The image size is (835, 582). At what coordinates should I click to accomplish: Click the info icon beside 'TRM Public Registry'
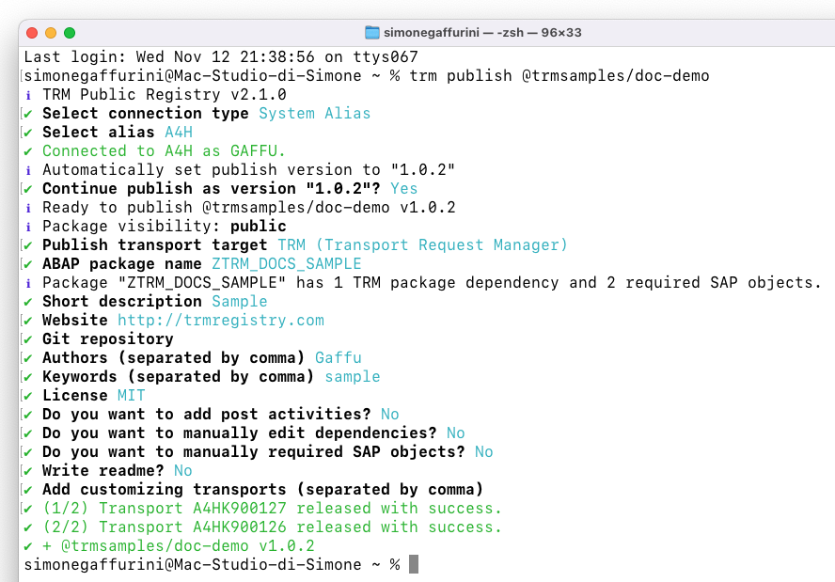pos(28,95)
